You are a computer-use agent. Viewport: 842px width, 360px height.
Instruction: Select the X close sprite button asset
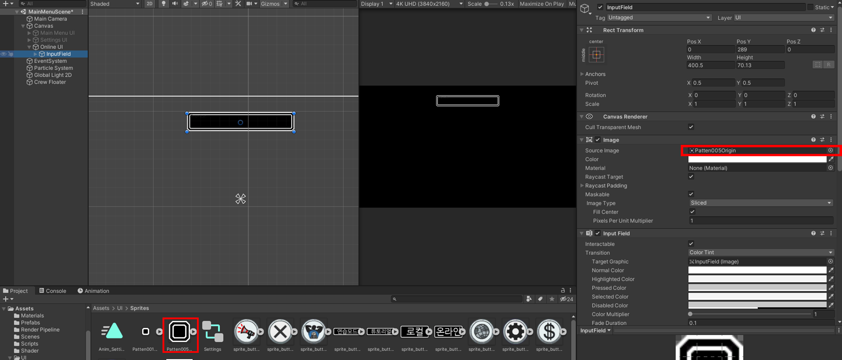pos(280,332)
